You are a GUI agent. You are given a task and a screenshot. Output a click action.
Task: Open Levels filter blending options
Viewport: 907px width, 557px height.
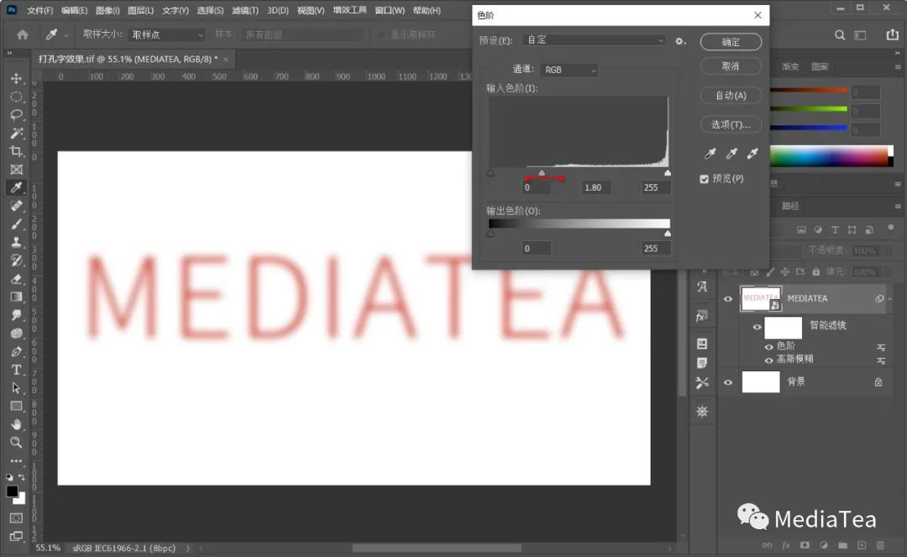(881, 347)
